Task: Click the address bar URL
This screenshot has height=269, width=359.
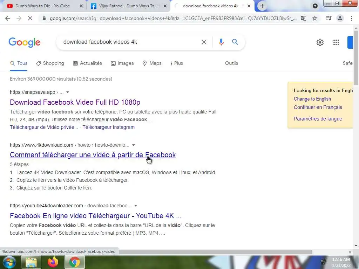Action: [x=173, y=18]
